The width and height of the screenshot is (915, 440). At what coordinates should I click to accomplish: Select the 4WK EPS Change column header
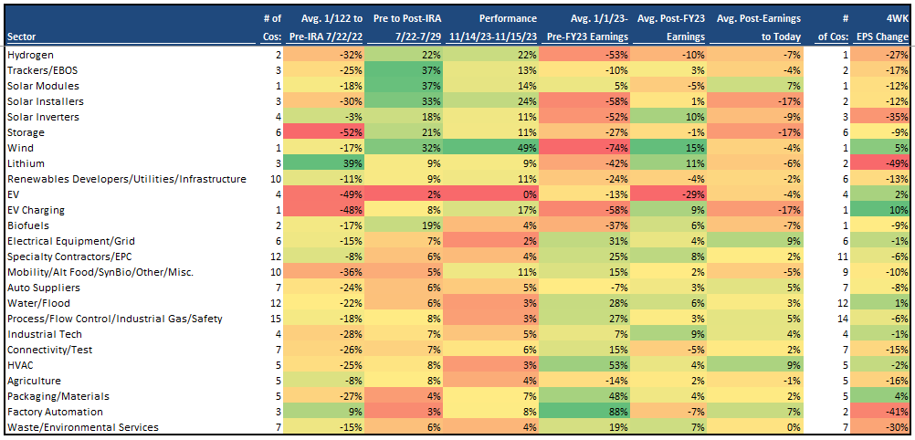[x=885, y=27]
